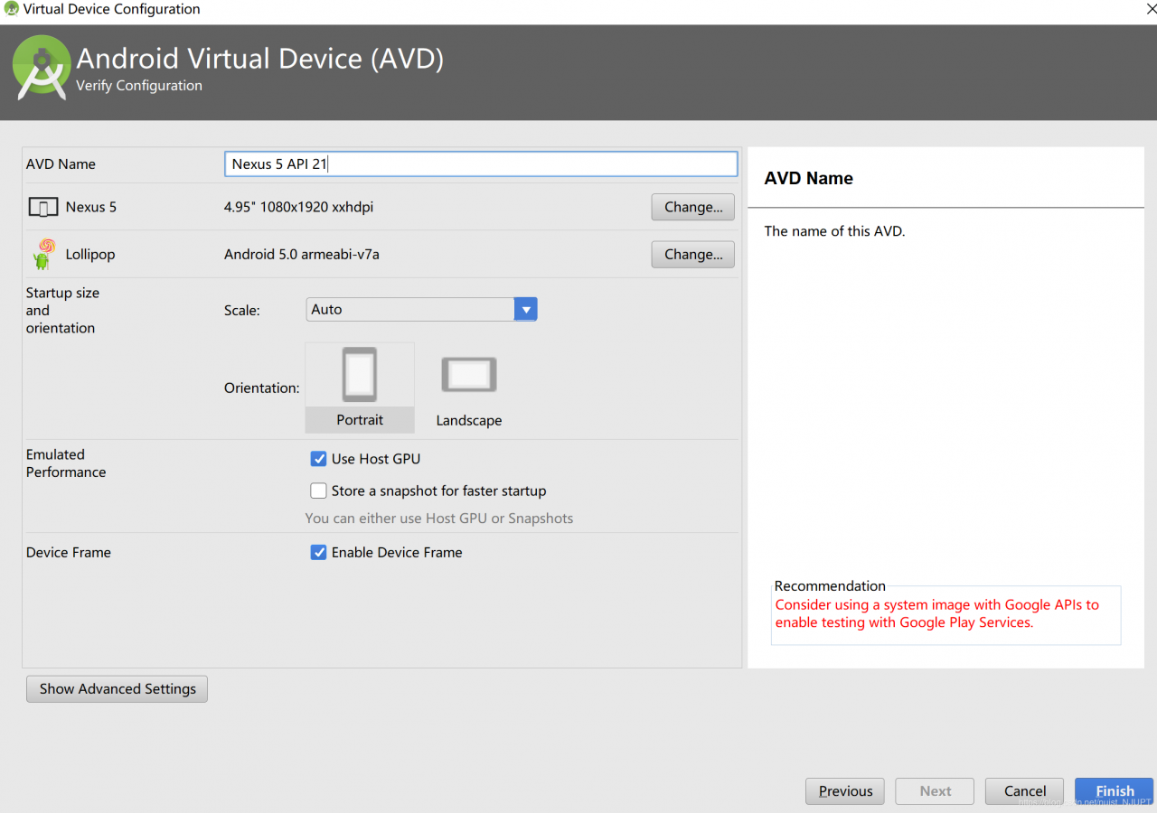Click the Scale combo box showing Auto
The height and width of the screenshot is (813, 1157).
tap(421, 310)
